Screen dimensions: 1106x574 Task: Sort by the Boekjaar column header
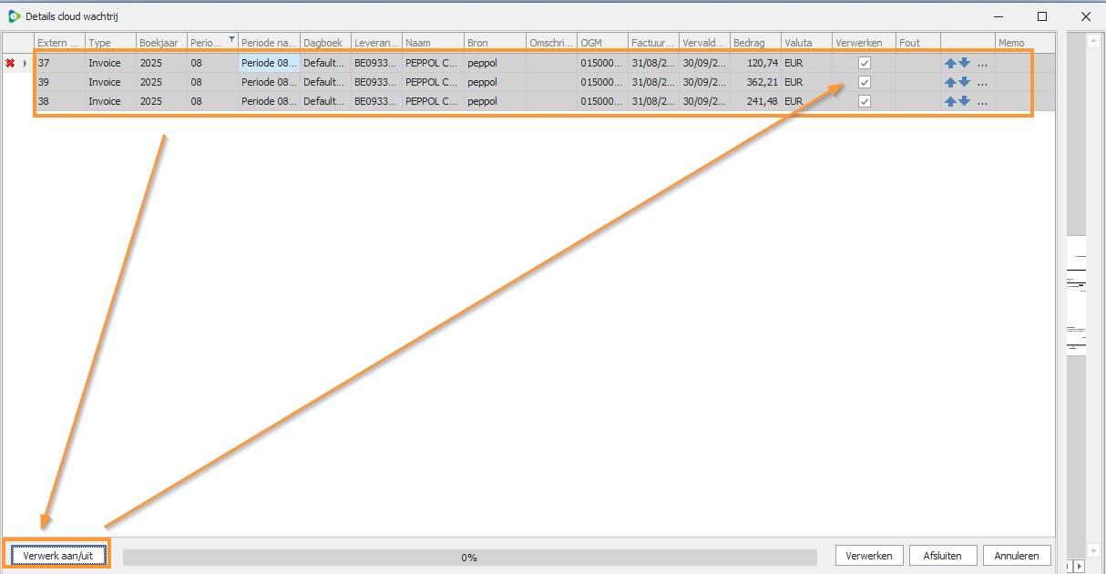(160, 43)
